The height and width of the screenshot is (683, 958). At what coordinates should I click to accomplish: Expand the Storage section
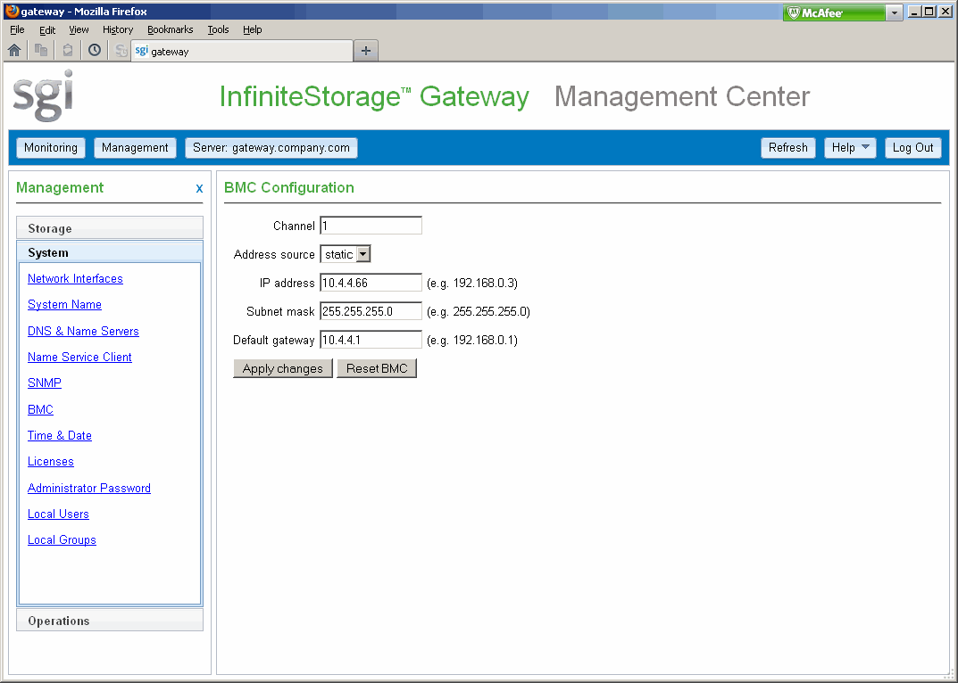[110, 228]
